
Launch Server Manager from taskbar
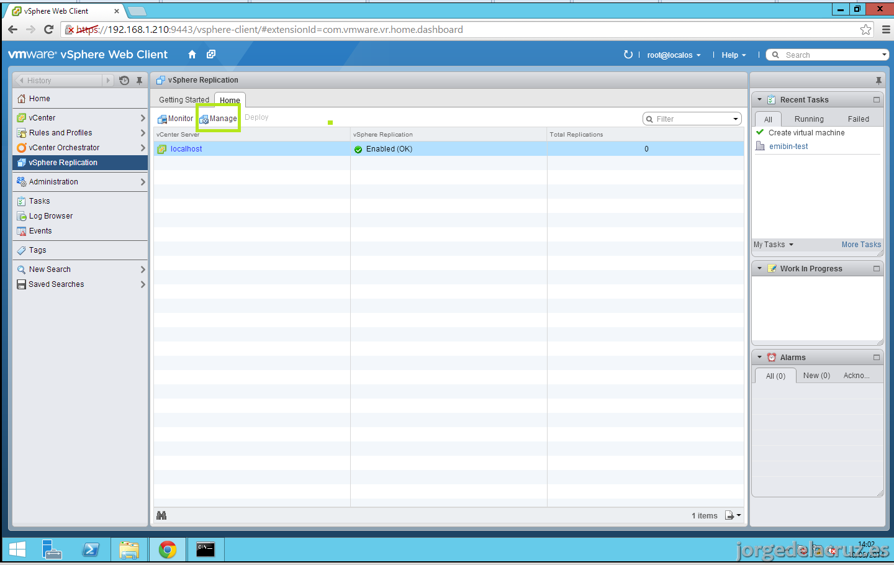pyautogui.click(x=52, y=549)
